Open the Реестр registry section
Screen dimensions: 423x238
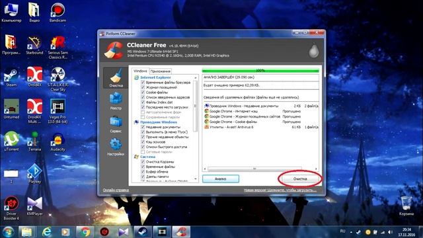116,100
